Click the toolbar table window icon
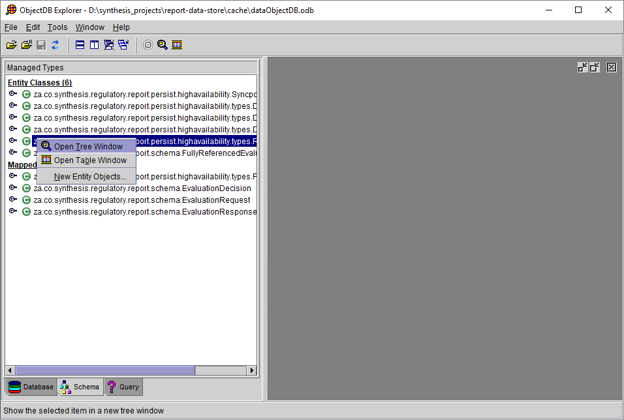The image size is (624, 420). point(177,45)
